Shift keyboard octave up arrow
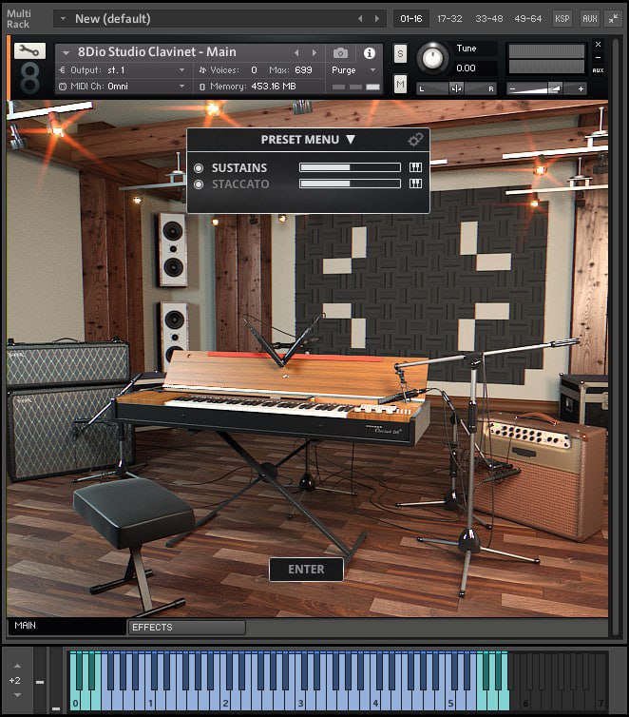The image size is (629, 717). [17, 666]
